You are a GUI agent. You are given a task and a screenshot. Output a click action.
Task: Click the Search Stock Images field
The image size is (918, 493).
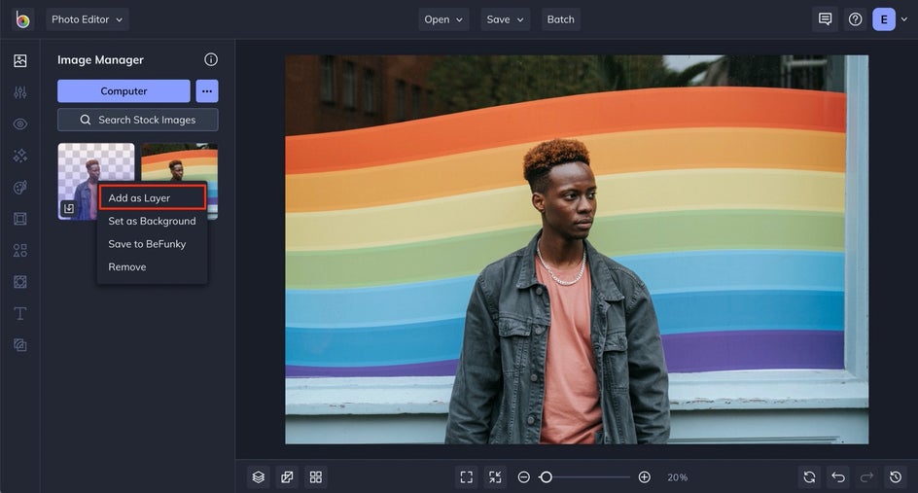(x=137, y=120)
